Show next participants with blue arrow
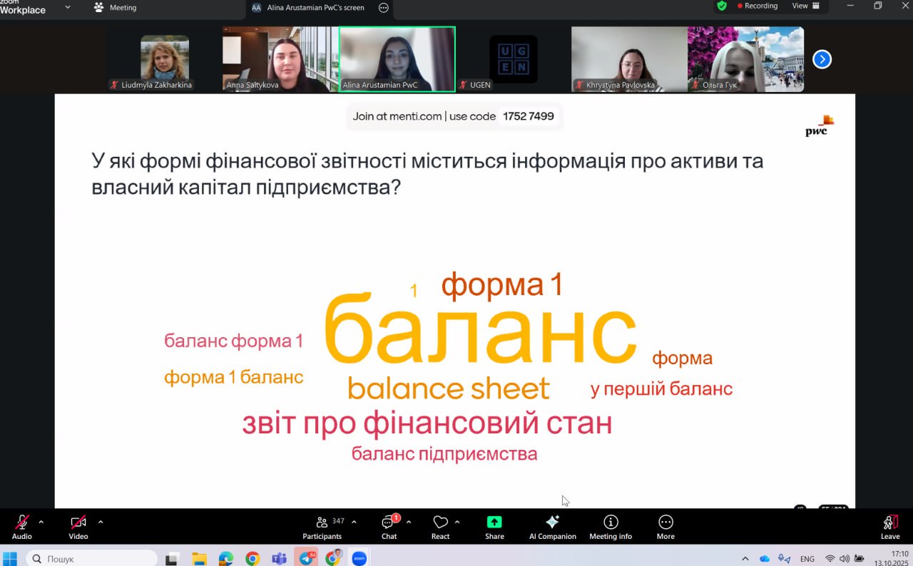This screenshot has height=566, width=913. pos(822,59)
